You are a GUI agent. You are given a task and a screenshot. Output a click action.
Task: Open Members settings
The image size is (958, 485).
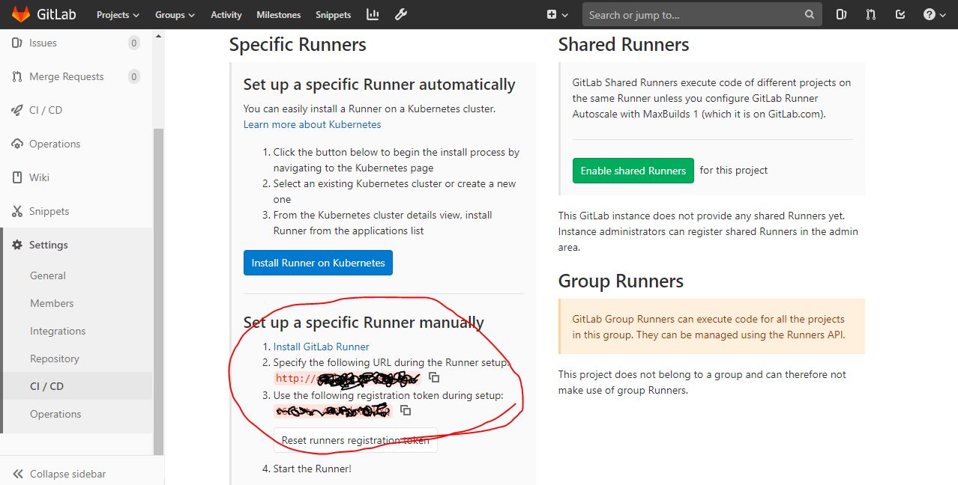tap(52, 303)
